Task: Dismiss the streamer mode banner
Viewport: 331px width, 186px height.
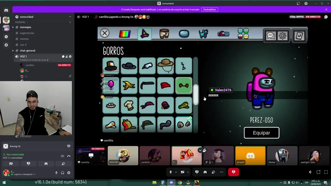Action: pyautogui.click(x=326, y=10)
